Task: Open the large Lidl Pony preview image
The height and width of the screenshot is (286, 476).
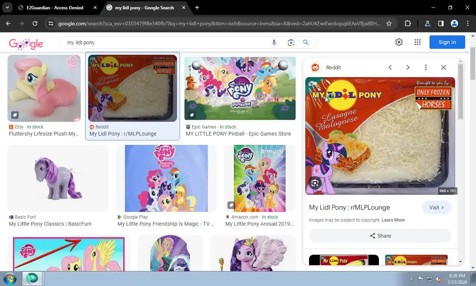Action: [x=380, y=136]
